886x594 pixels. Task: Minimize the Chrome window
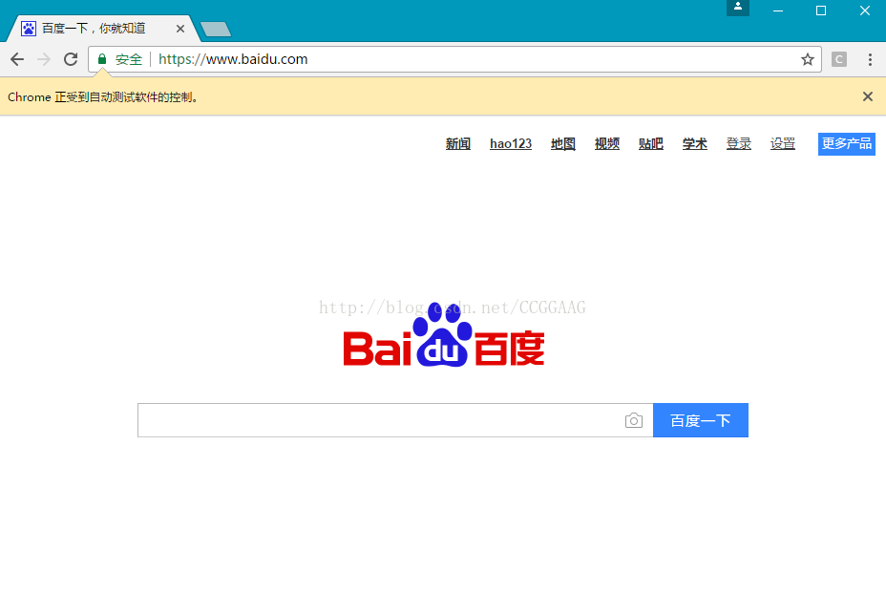tap(778, 11)
